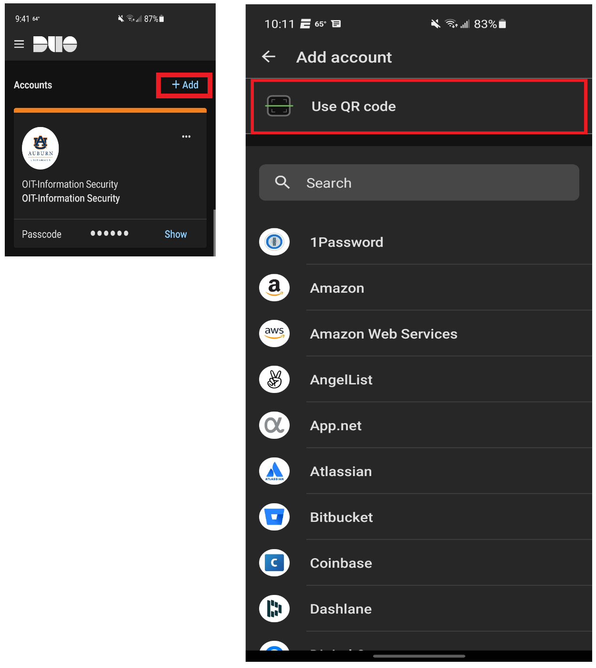
Task: Tap the muted sound icon in right status bar
Action: [x=436, y=24]
